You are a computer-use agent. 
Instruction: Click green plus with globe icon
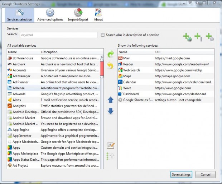point(187,37)
